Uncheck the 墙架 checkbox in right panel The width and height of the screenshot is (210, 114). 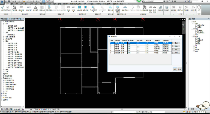click(196, 38)
